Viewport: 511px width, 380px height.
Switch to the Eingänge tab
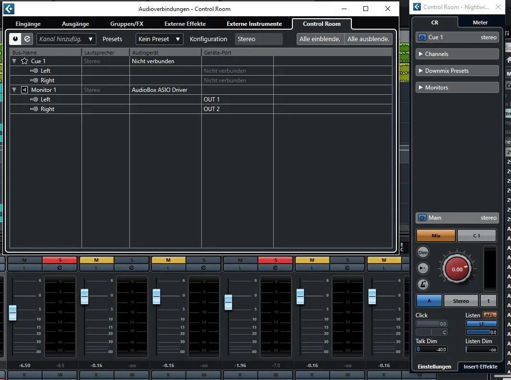(x=28, y=24)
